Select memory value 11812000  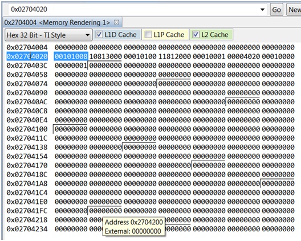[x=174, y=56]
